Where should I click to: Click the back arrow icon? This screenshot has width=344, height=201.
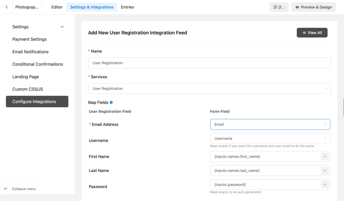pyautogui.click(x=7, y=7)
